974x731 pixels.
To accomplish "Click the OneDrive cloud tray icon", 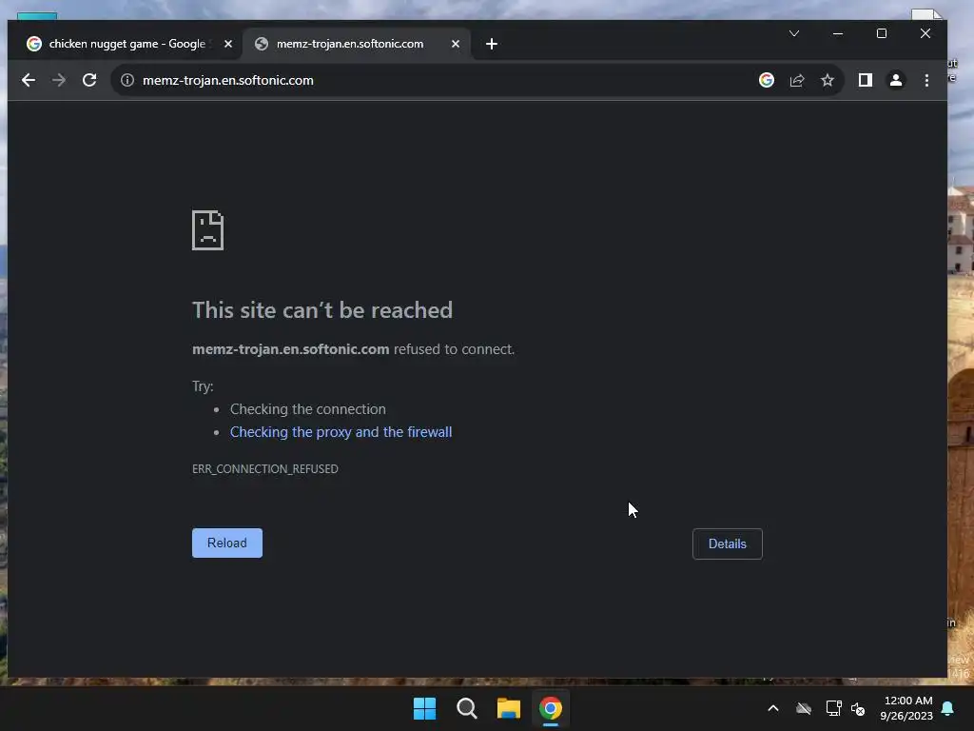I will tap(804, 708).
